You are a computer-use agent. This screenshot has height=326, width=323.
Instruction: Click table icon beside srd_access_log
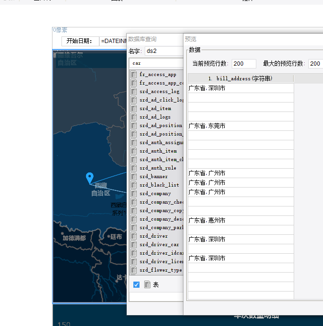134,91
